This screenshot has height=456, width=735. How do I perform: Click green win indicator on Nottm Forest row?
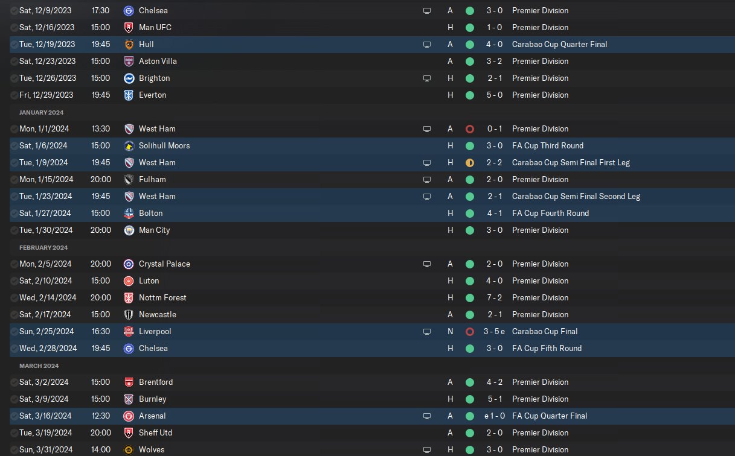click(469, 297)
